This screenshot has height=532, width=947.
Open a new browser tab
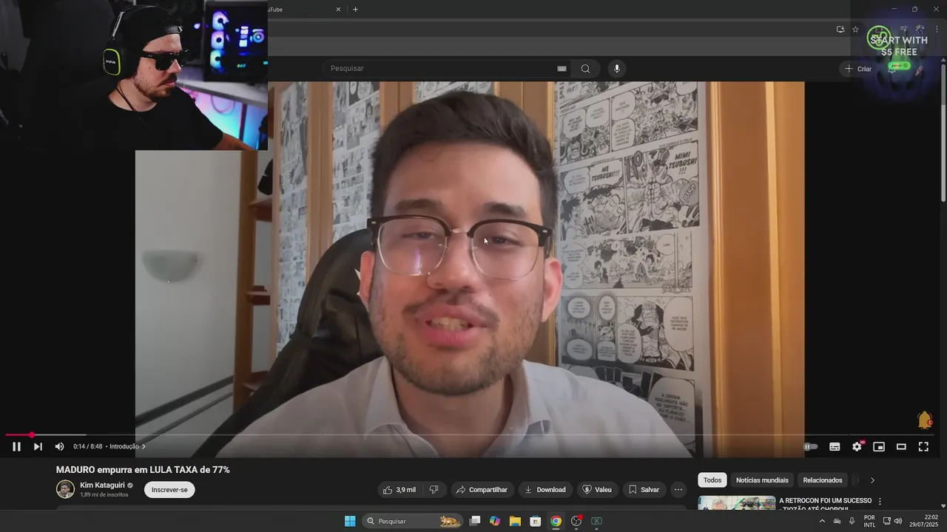(x=355, y=10)
